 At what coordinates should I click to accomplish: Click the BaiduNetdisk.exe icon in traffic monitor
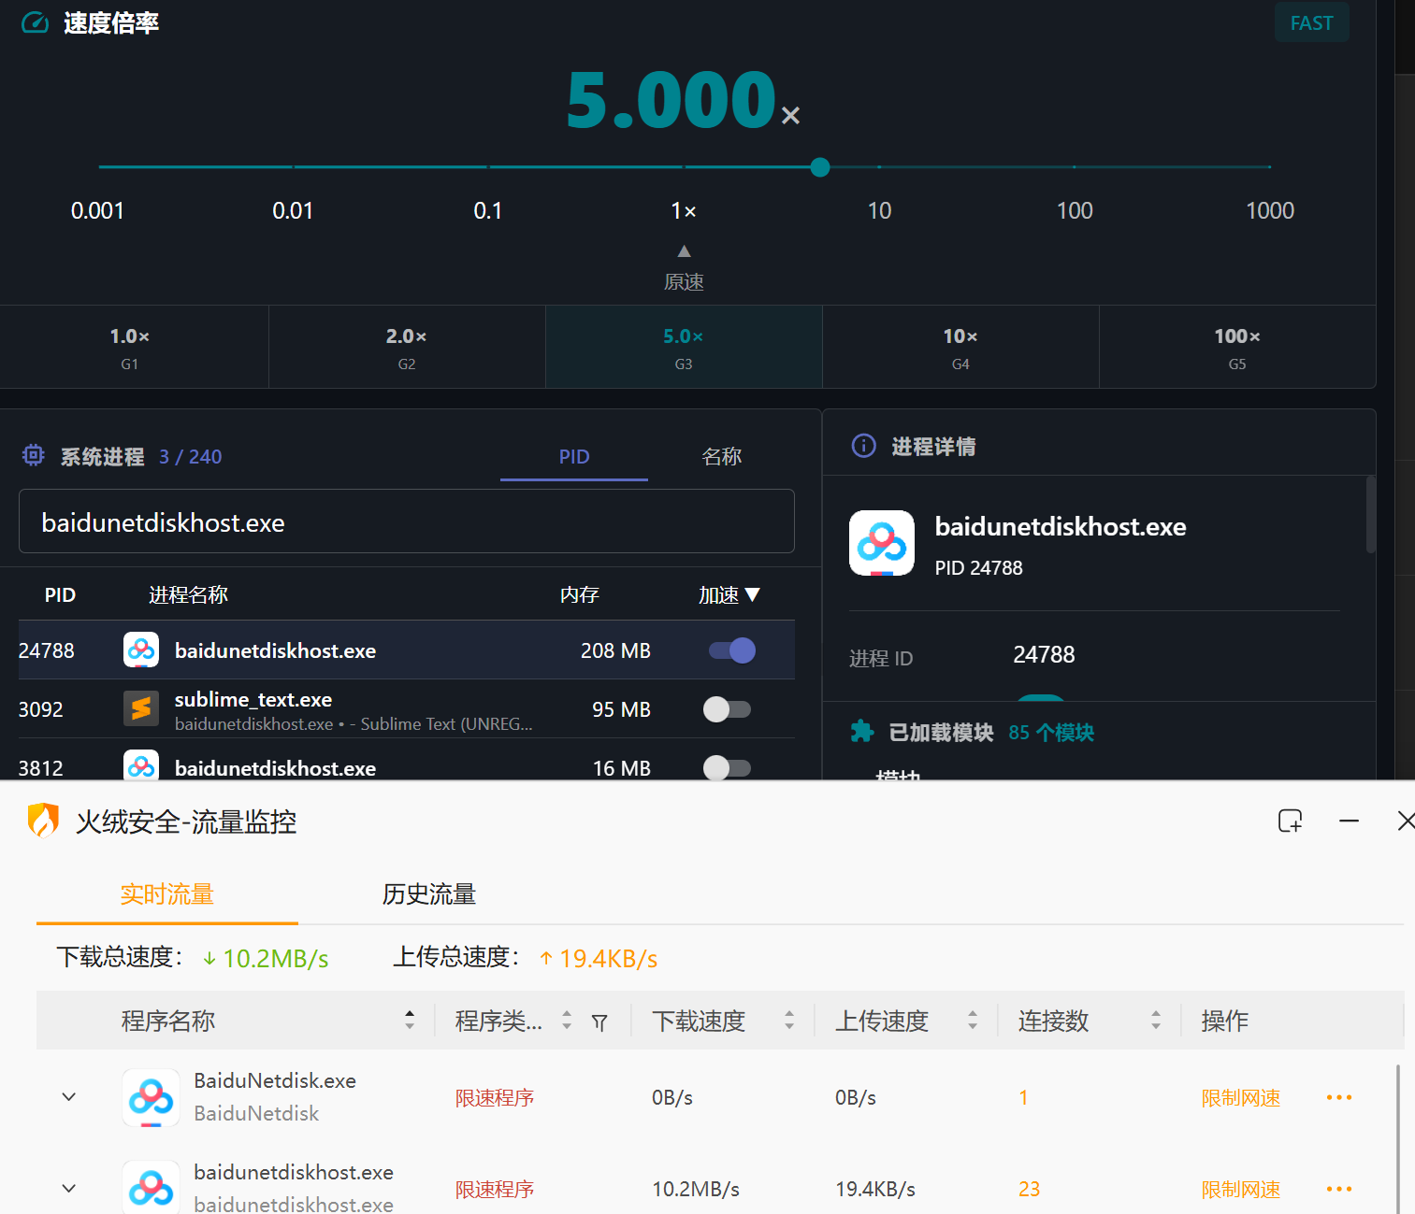(151, 1097)
